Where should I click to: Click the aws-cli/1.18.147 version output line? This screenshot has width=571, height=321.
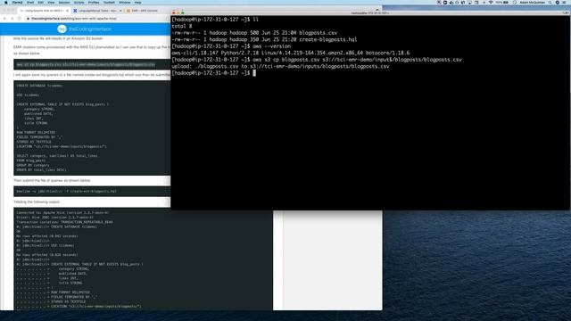click(x=291, y=53)
